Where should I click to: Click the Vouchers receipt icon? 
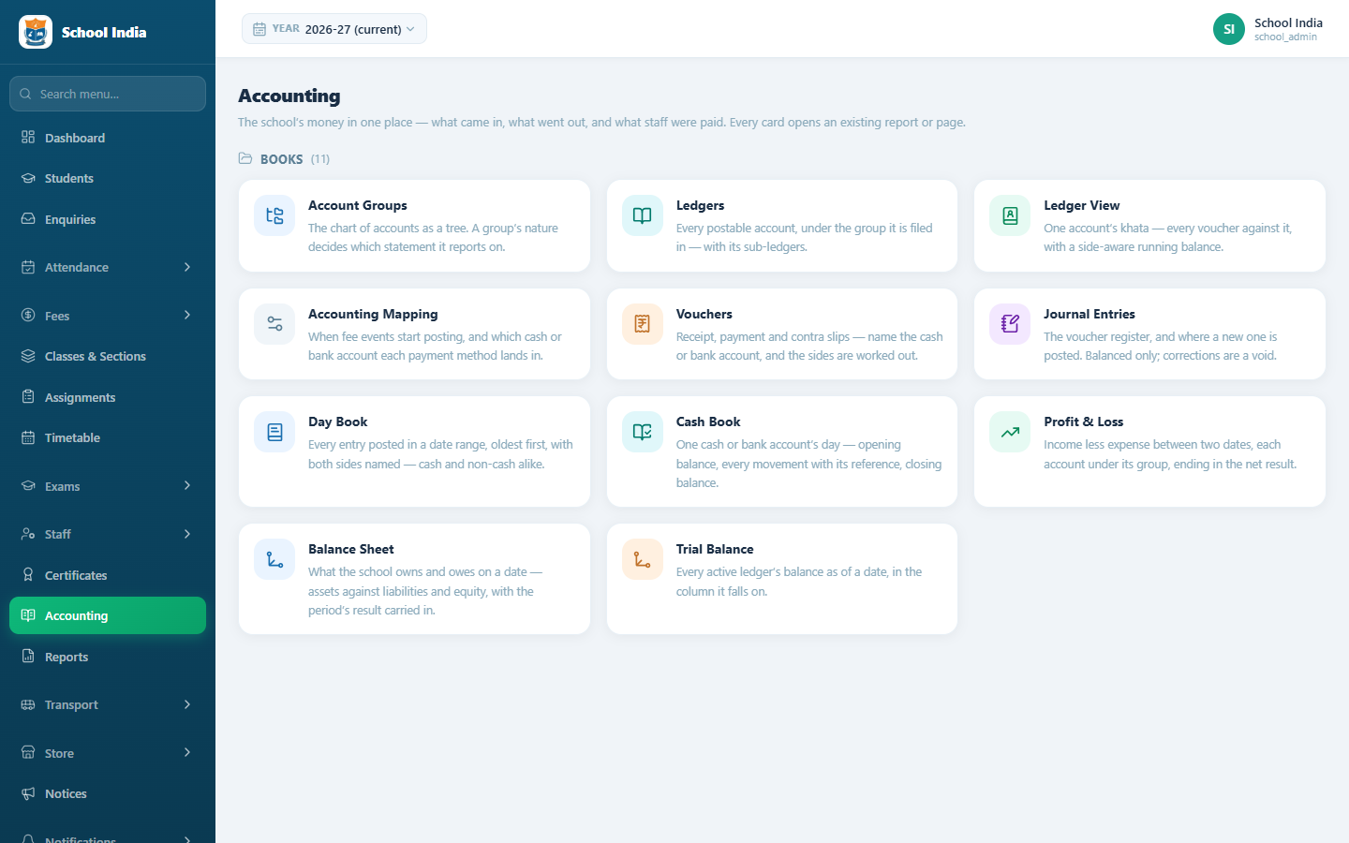(643, 324)
